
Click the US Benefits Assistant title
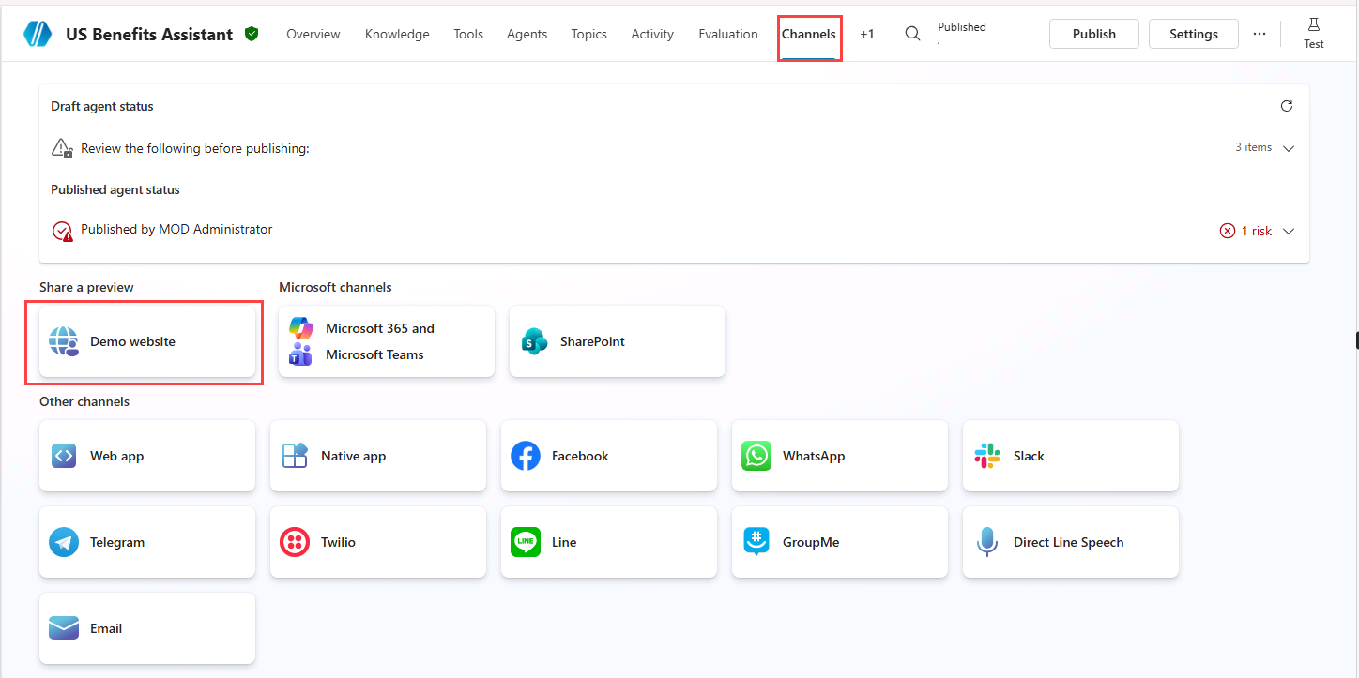click(149, 34)
